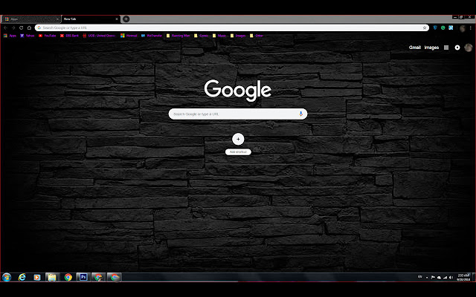The height and width of the screenshot is (297, 476).
Task: Reload the page with the refresh icon
Action: click(22, 27)
